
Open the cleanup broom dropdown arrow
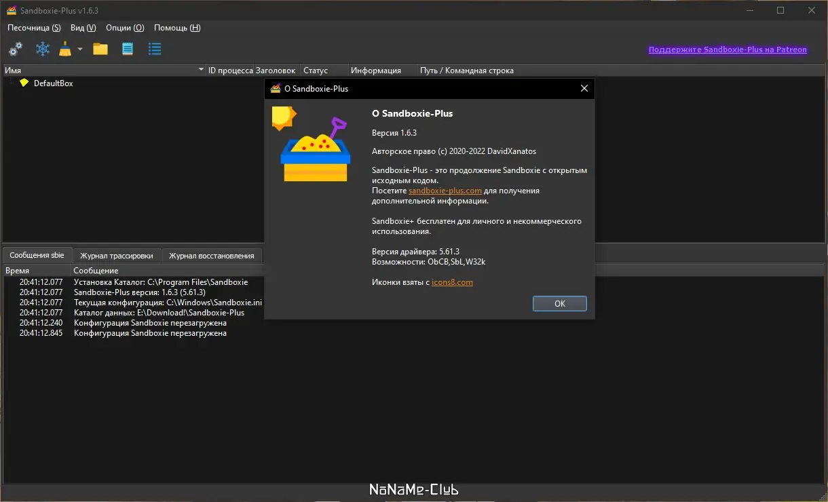pos(79,49)
